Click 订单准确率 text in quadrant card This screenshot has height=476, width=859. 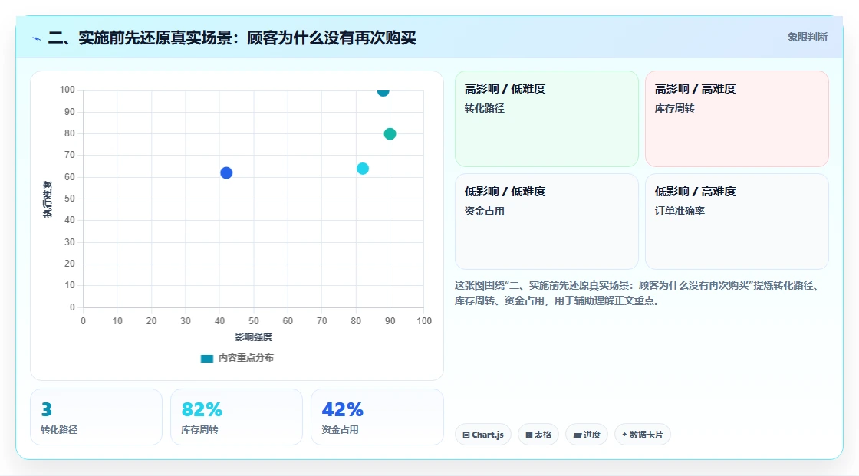pos(680,211)
